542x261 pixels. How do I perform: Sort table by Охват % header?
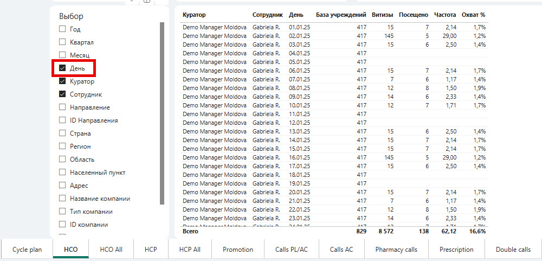click(x=473, y=15)
